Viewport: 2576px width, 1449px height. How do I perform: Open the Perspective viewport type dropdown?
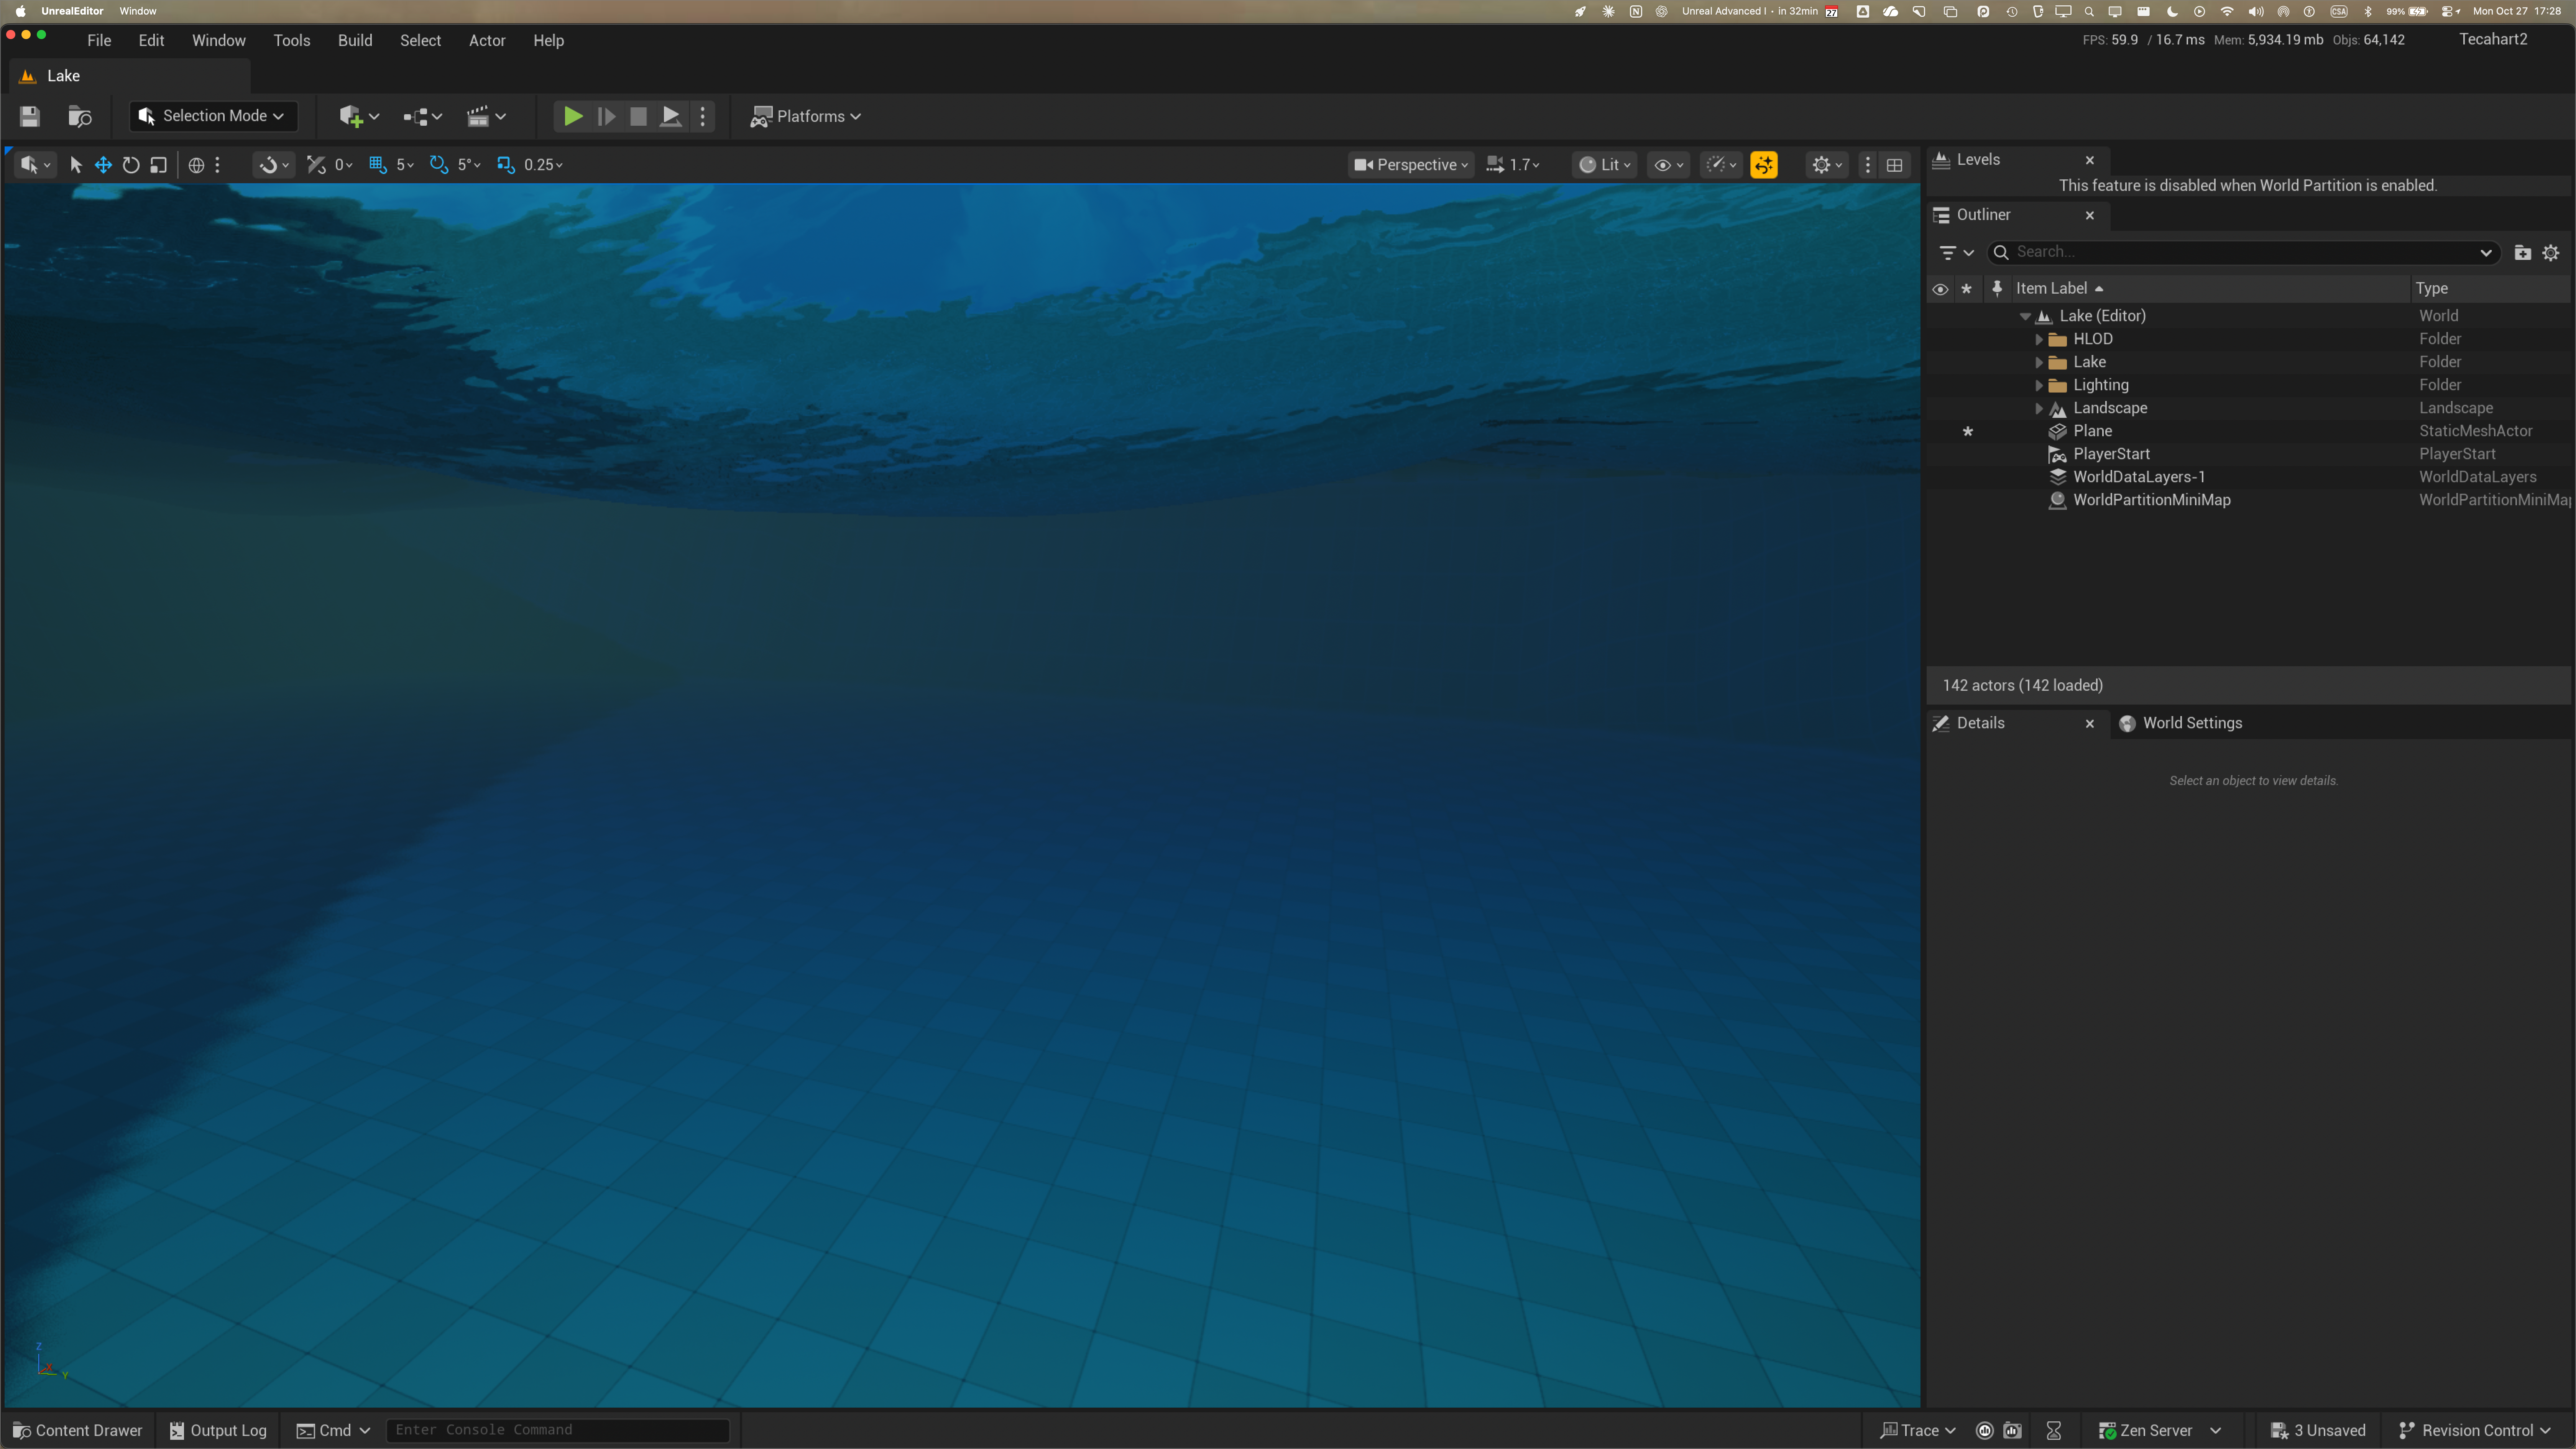tap(1411, 165)
